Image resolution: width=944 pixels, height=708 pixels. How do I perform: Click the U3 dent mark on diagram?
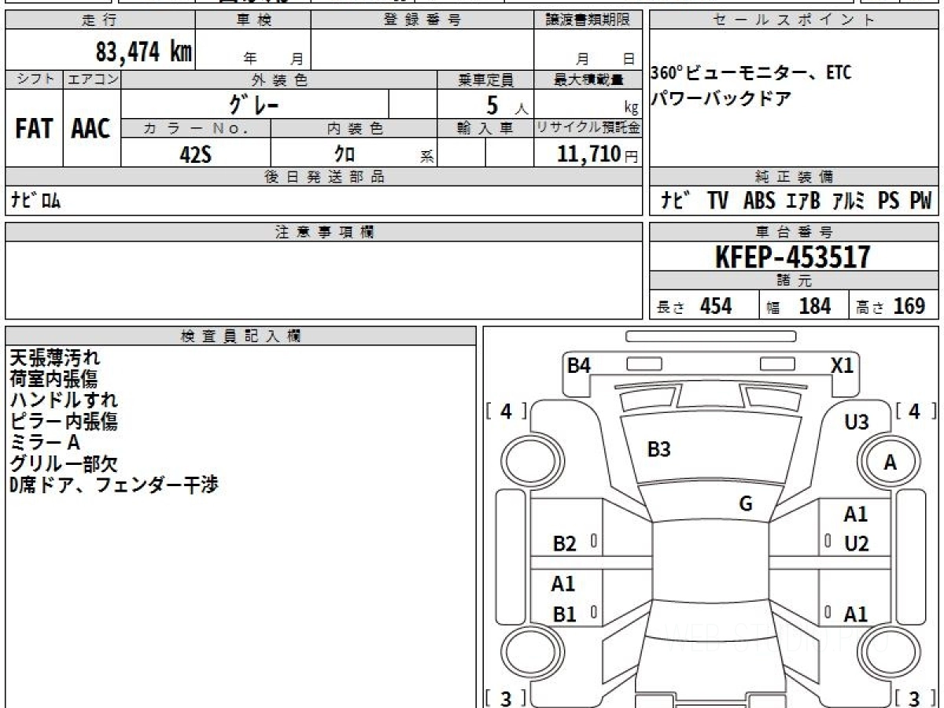coord(856,422)
